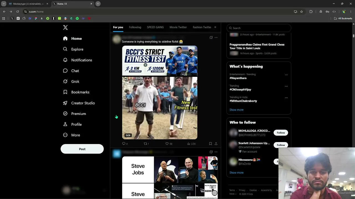Follow MOHLALOGA /CROCO... account

click(281, 133)
